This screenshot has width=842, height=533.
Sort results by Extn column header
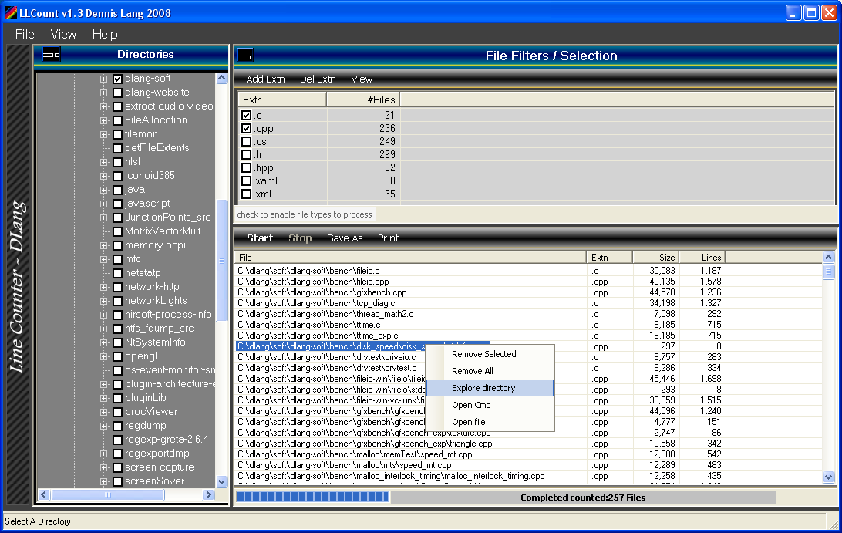click(609, 258)
